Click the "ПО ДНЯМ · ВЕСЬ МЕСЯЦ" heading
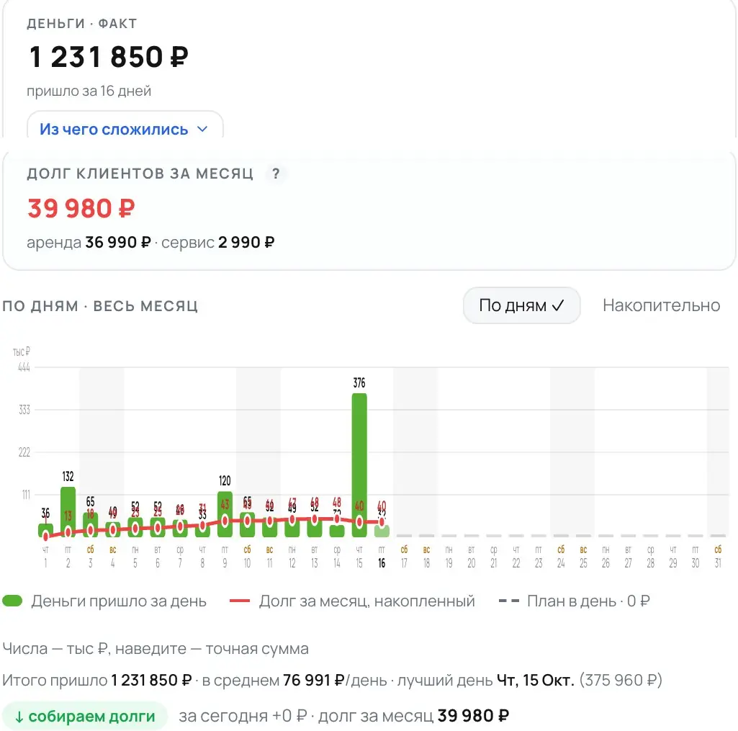 point(100,306)
